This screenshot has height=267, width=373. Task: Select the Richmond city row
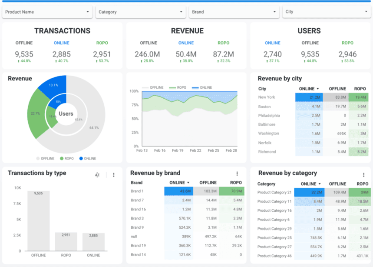(313, 152)
